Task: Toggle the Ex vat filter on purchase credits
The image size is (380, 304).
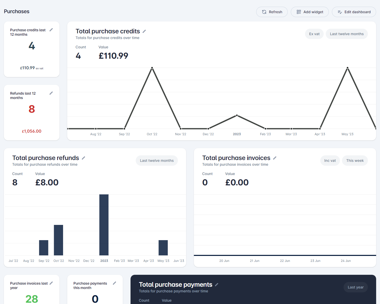Action: point(314,34)
